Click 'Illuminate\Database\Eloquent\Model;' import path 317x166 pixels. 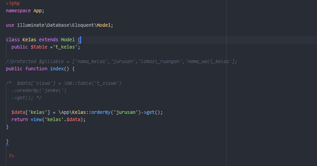pyautogui.click(x=65, y=25)
